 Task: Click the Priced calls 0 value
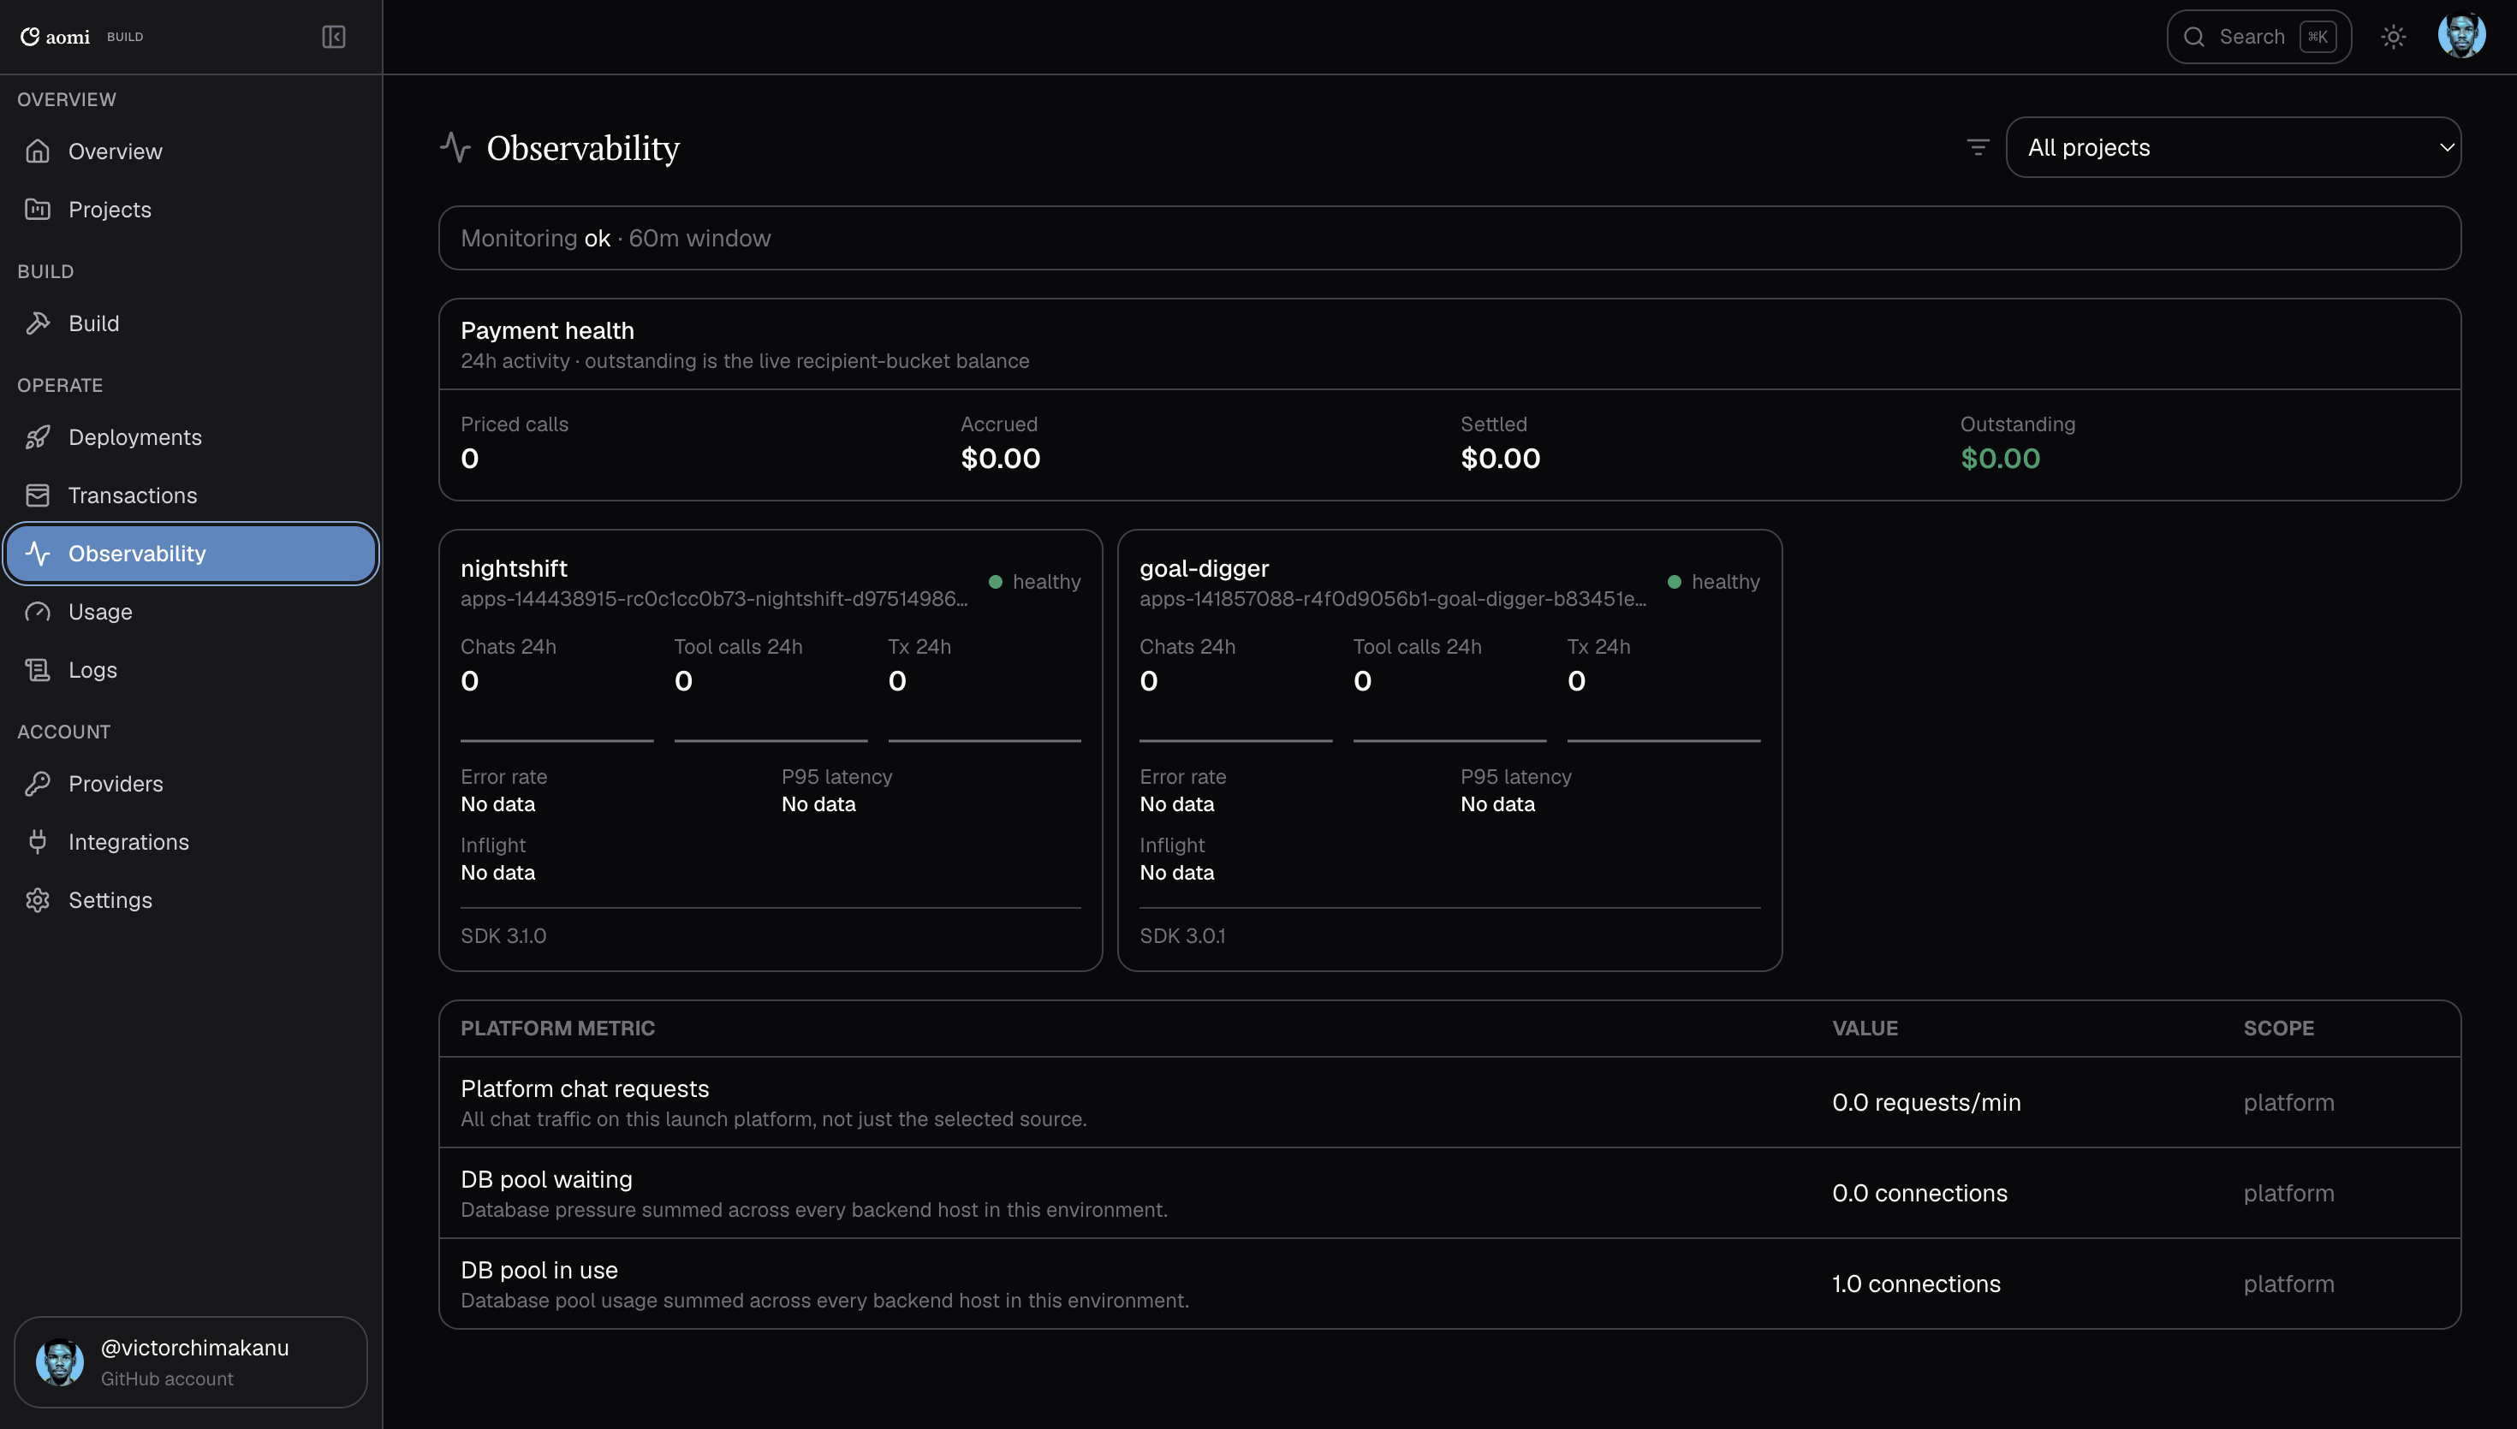click(469, 459)
